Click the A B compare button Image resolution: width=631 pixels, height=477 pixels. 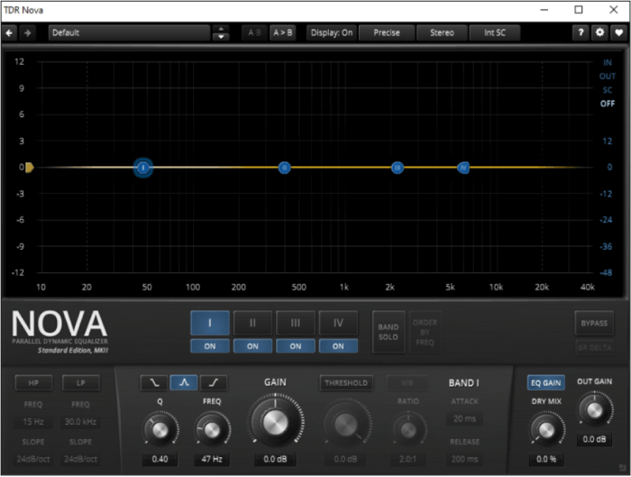pyautogui.click(x=254, y=33)
